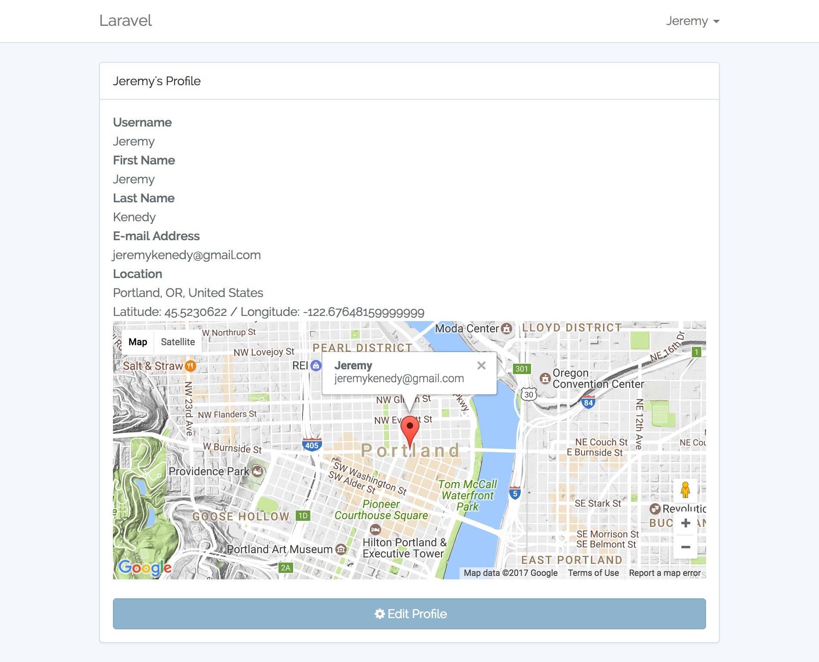
Task: Click the Google logo on map
Action: pos(145,568)
